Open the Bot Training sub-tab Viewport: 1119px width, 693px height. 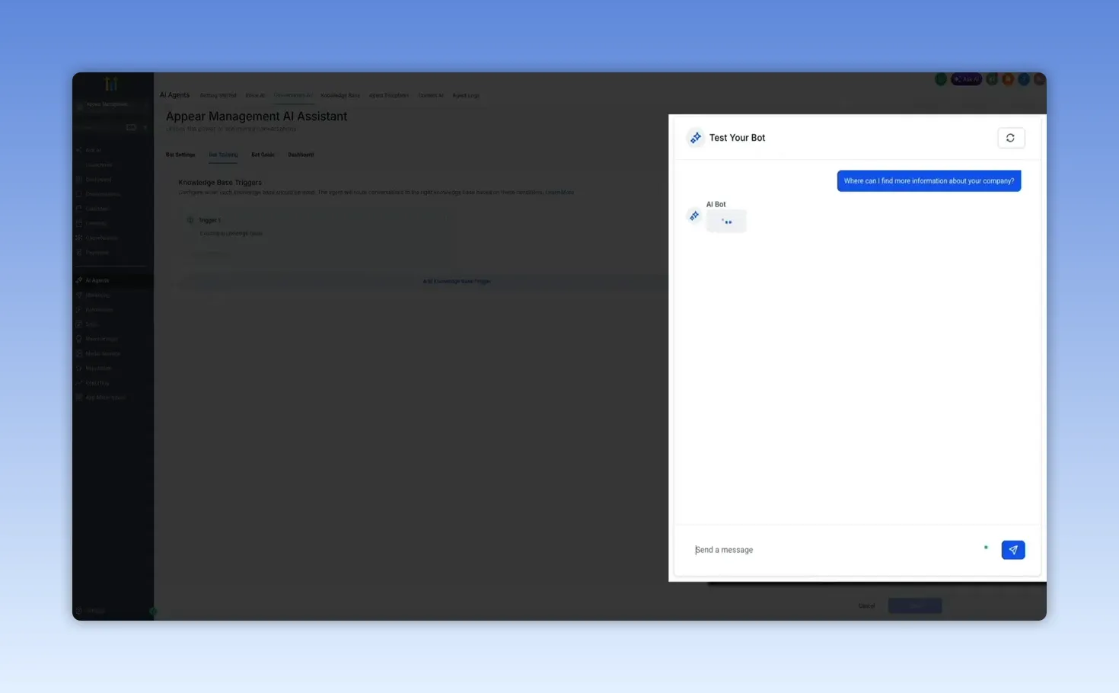223,155
